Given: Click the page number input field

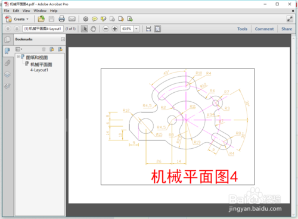Looking at the screenshot, I should 43,29.
